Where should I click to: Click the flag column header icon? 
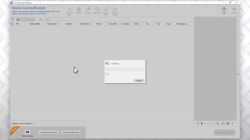[17, 24]
